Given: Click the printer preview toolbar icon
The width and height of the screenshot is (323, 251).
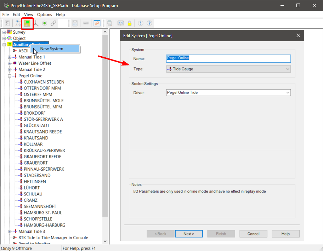Looking at the screenshot, I should 110,23.
